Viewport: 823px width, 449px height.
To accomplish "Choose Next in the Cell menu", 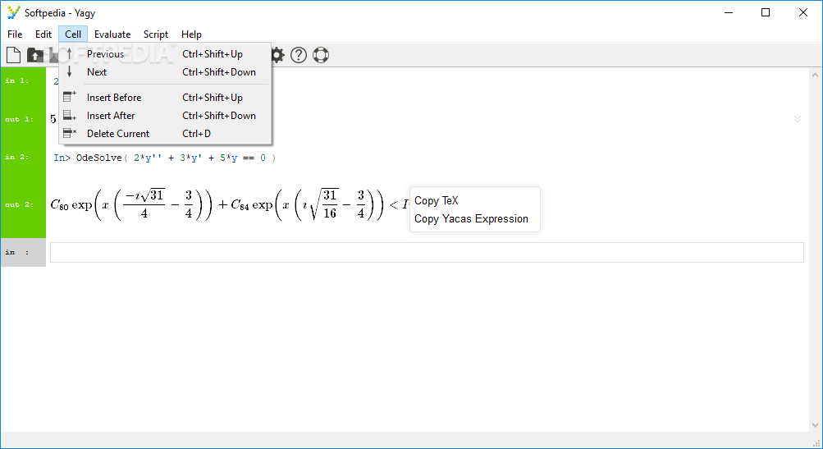I will [x=165, y=72].
